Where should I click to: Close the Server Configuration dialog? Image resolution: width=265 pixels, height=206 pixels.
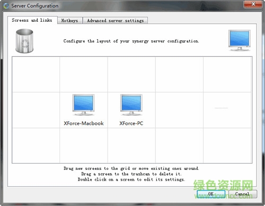tap(253, 4)
